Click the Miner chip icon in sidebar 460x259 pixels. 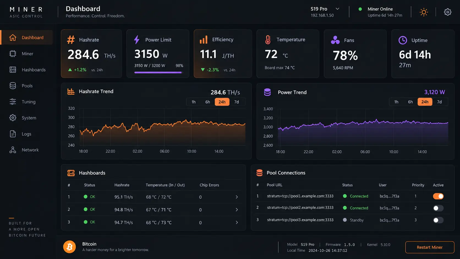pos(13,54)
